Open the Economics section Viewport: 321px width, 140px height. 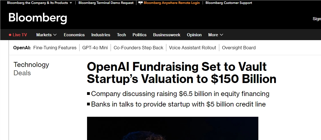pos(74,35)
